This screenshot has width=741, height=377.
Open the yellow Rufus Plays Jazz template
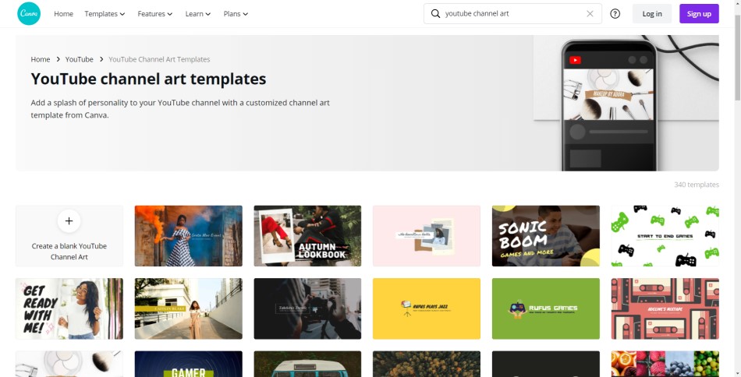427,308
